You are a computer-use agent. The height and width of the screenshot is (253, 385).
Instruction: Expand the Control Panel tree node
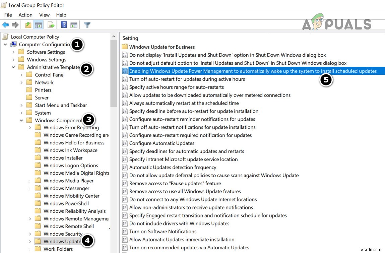[21, 74]
